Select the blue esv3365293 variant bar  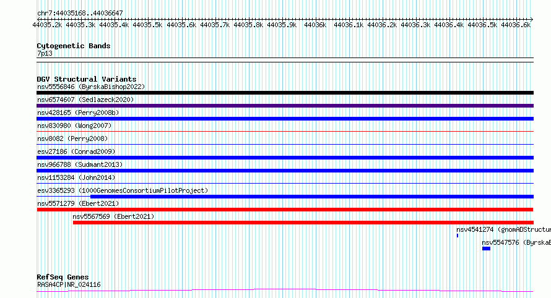[312, 197]
